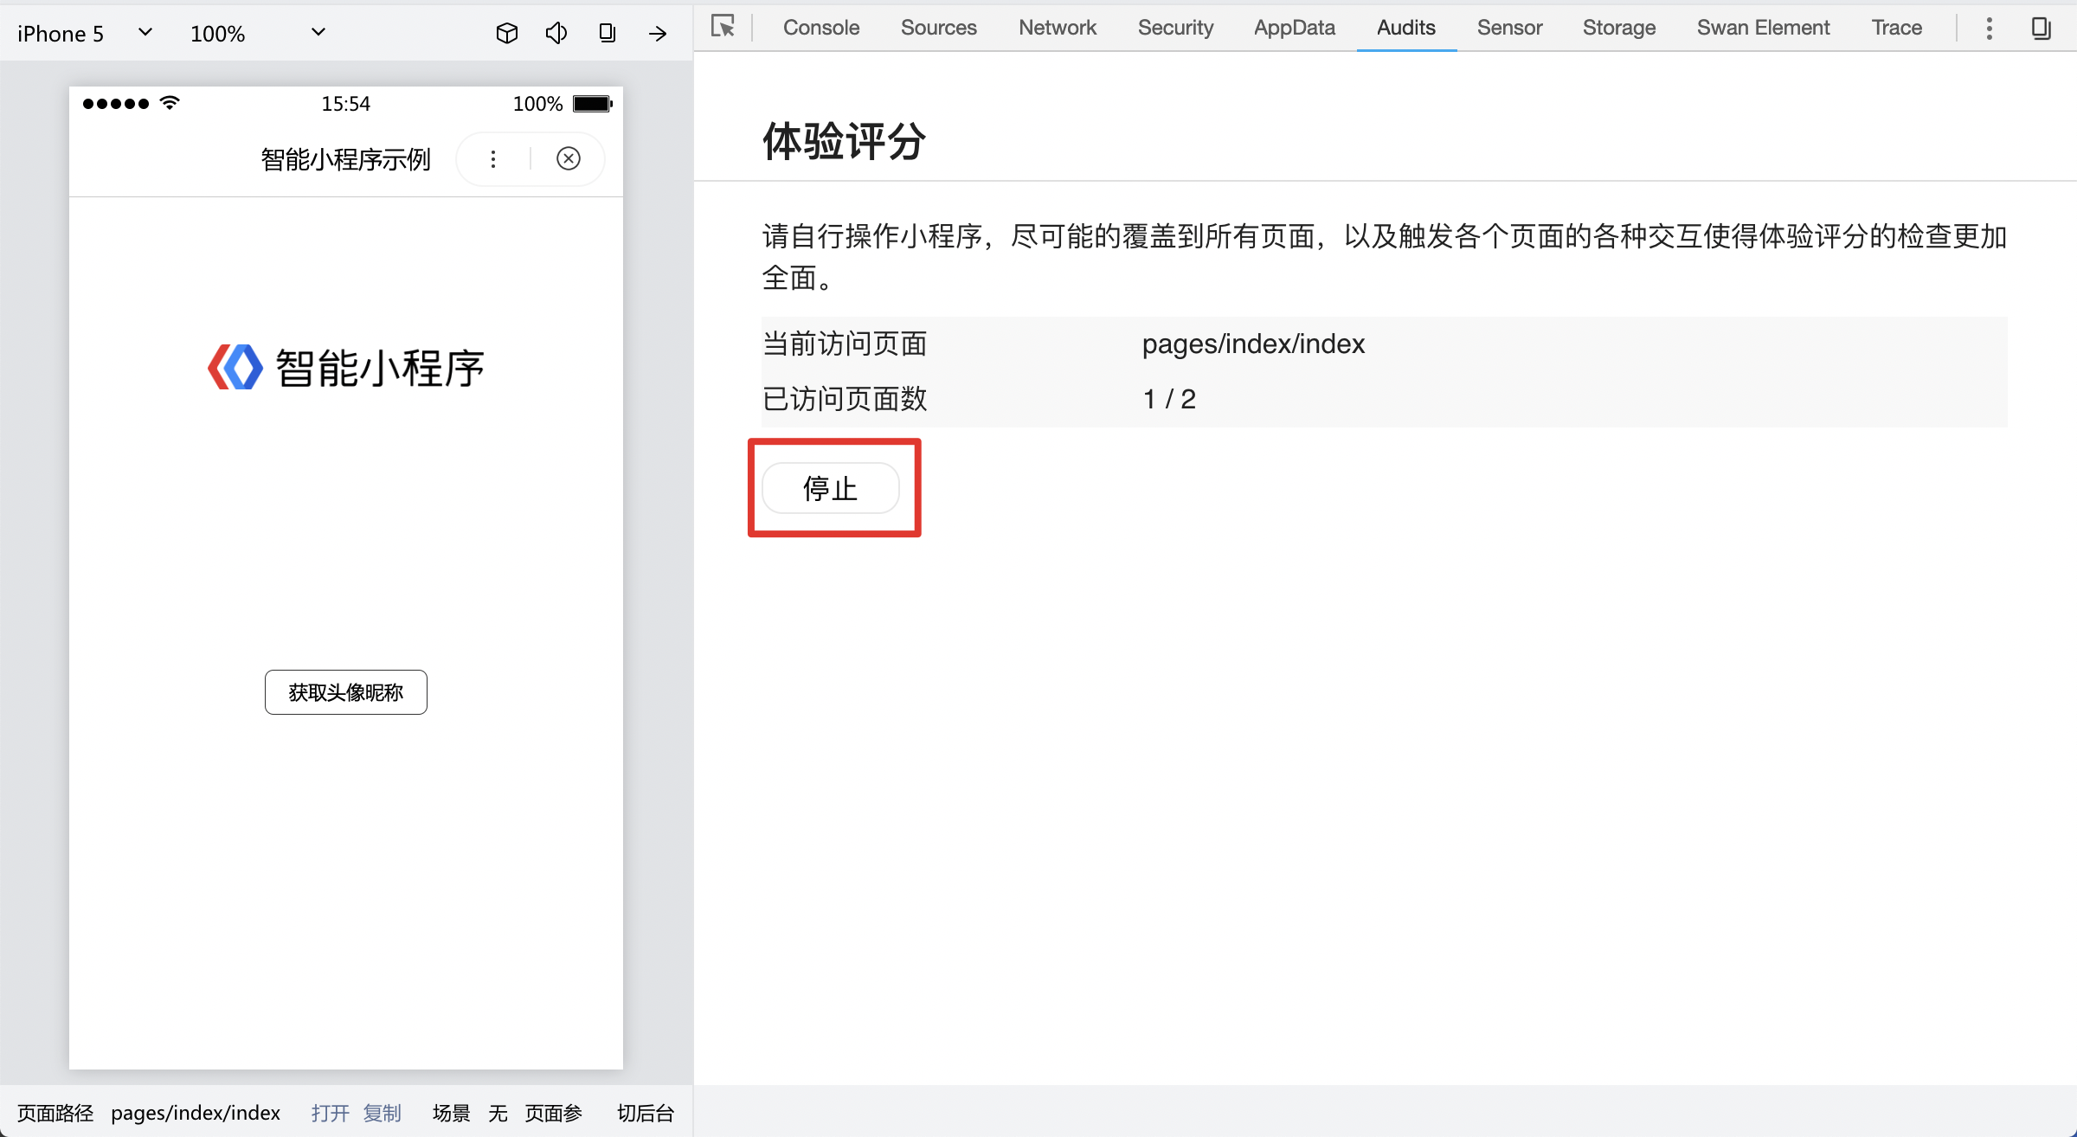Activate the element inspector cursor icon
The width and height of the screenshot is (2077, 1137).
coord(723,27)
